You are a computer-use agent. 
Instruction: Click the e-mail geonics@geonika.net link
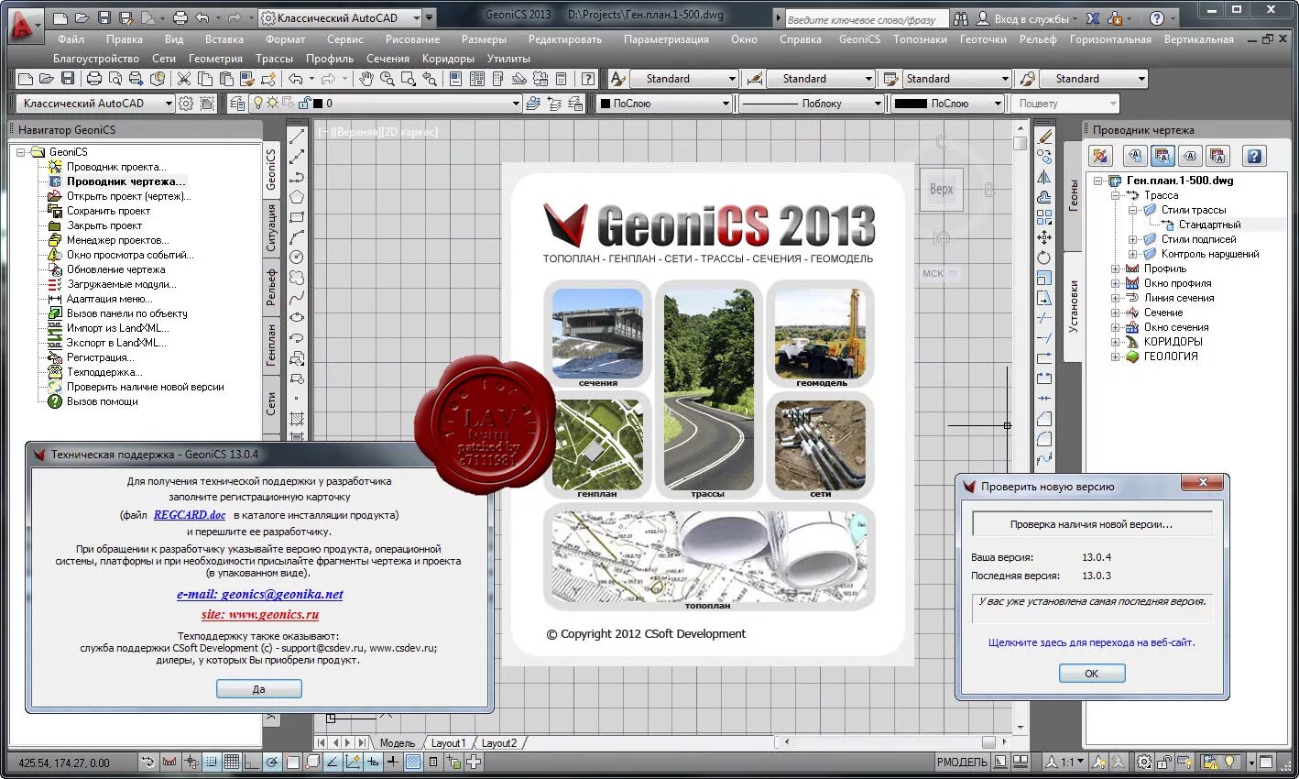click(260, 594)
